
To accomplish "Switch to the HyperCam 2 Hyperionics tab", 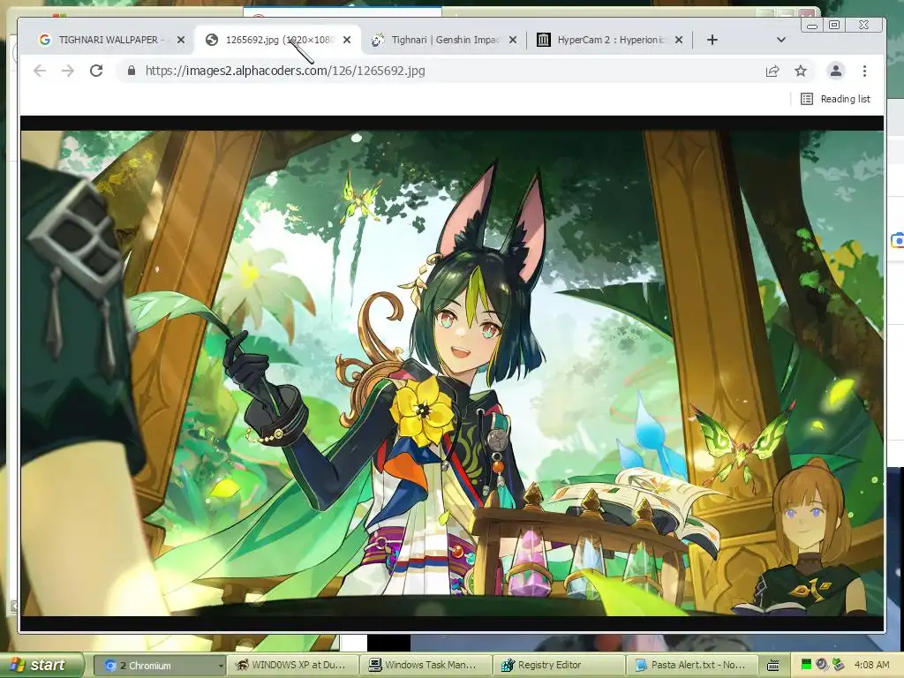I will click(x=611, y=40).
